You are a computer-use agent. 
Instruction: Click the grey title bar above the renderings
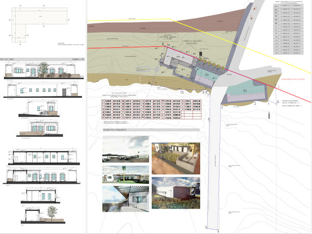pyautogui.click(x=151, y=130)
